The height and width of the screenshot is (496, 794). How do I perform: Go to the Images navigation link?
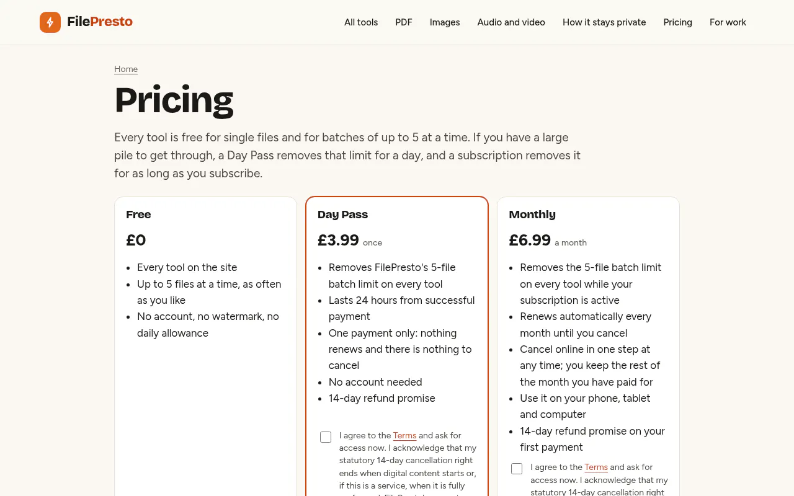pos(445,22)
